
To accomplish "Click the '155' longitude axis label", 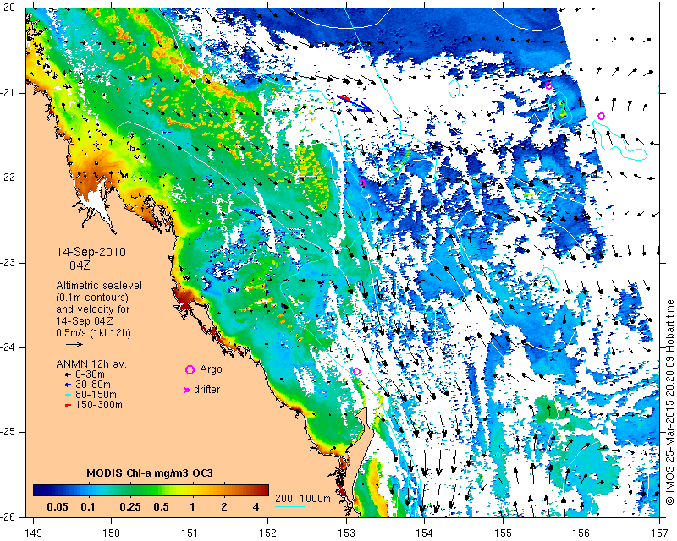I will [x=503, y=533].
